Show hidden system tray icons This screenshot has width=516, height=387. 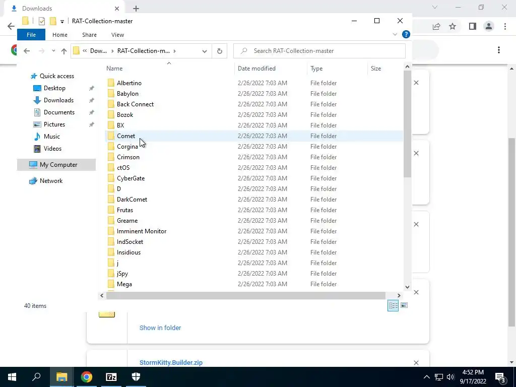[426, 377]
